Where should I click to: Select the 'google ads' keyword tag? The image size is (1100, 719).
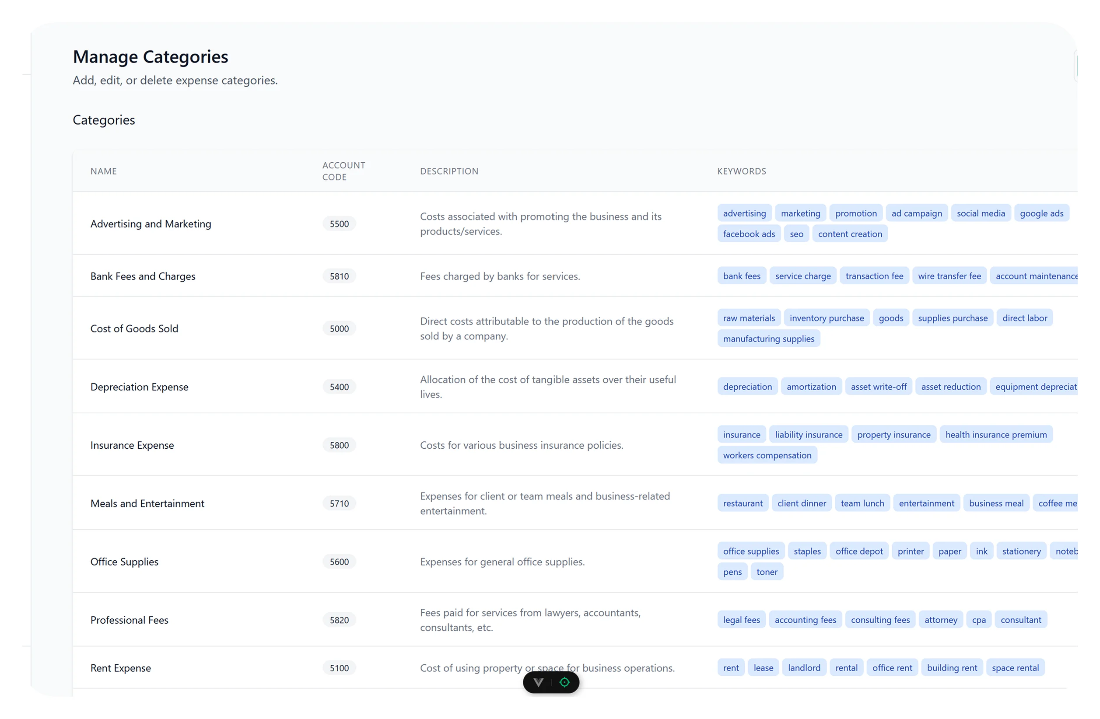click(x=1041, y=213)
